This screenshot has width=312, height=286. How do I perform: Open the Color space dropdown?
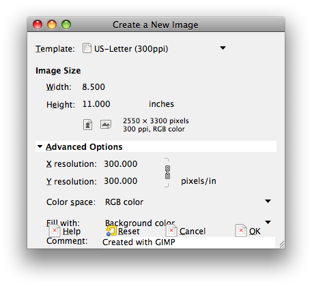(188, 202)
